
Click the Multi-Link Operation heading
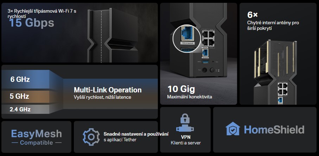click(108, 90)
